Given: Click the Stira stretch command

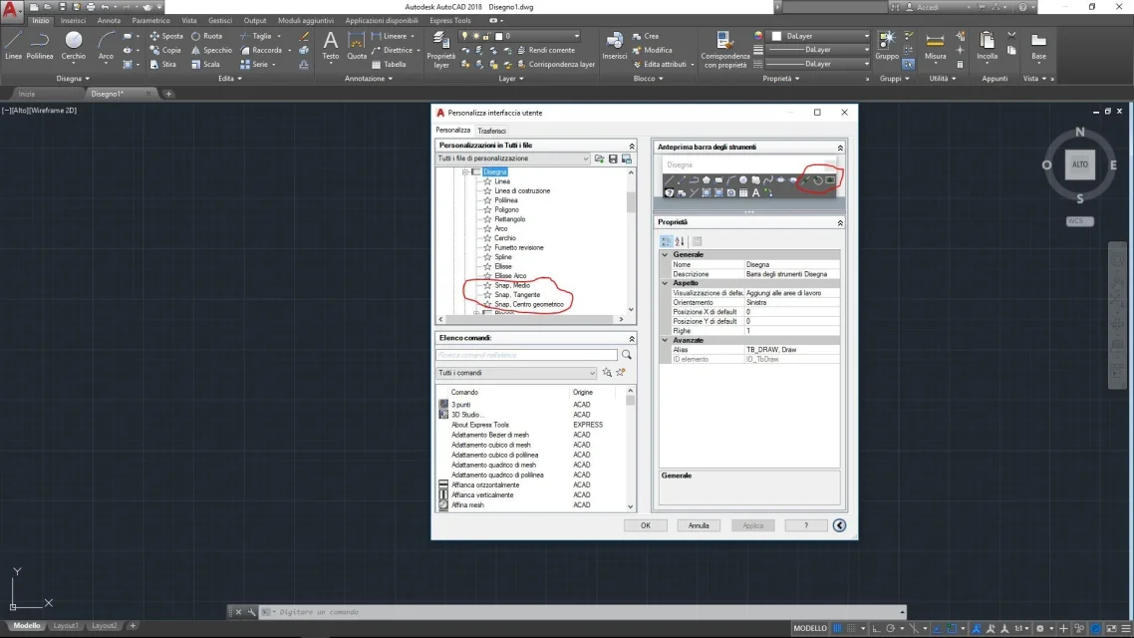Looking at the screenshot, I should (163, 65).
